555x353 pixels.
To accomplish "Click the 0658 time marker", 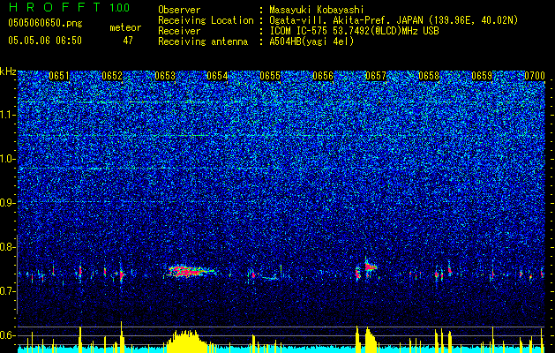I will pos(429,76).
